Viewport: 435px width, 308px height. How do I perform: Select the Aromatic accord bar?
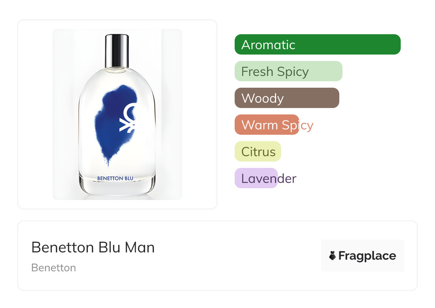coord(317,45)
